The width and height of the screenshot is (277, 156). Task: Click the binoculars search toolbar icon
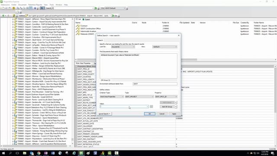[42, 8]
